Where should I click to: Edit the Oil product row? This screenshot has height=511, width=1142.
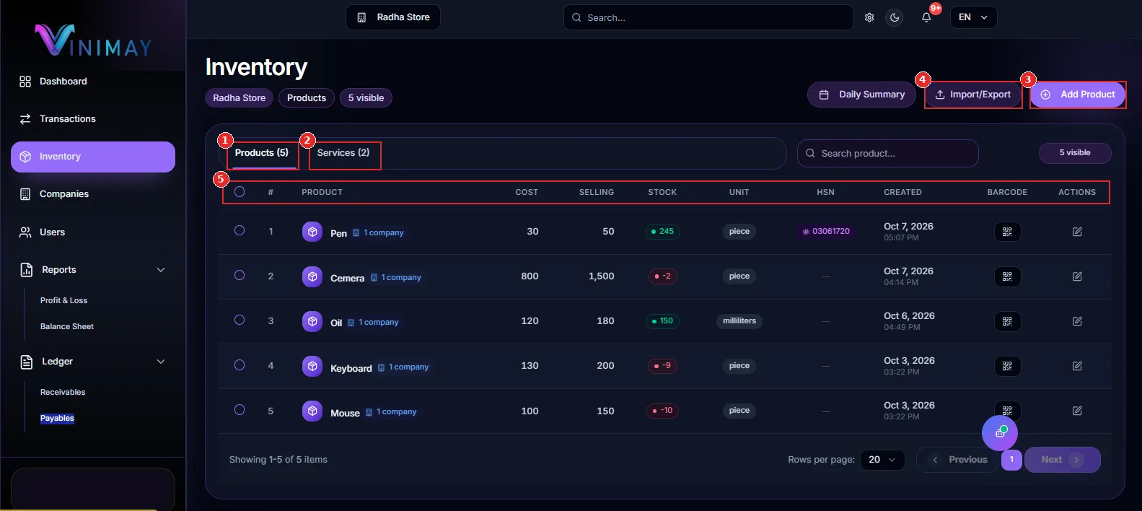(1077, 321)
